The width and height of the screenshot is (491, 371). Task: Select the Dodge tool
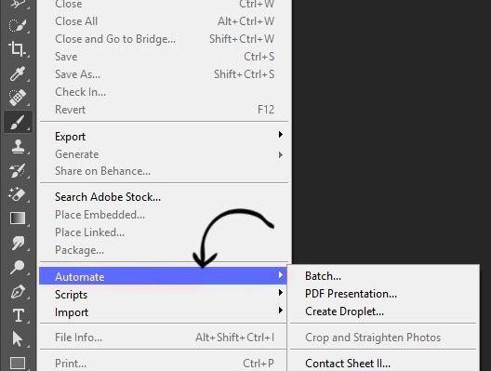pos(18,267)
